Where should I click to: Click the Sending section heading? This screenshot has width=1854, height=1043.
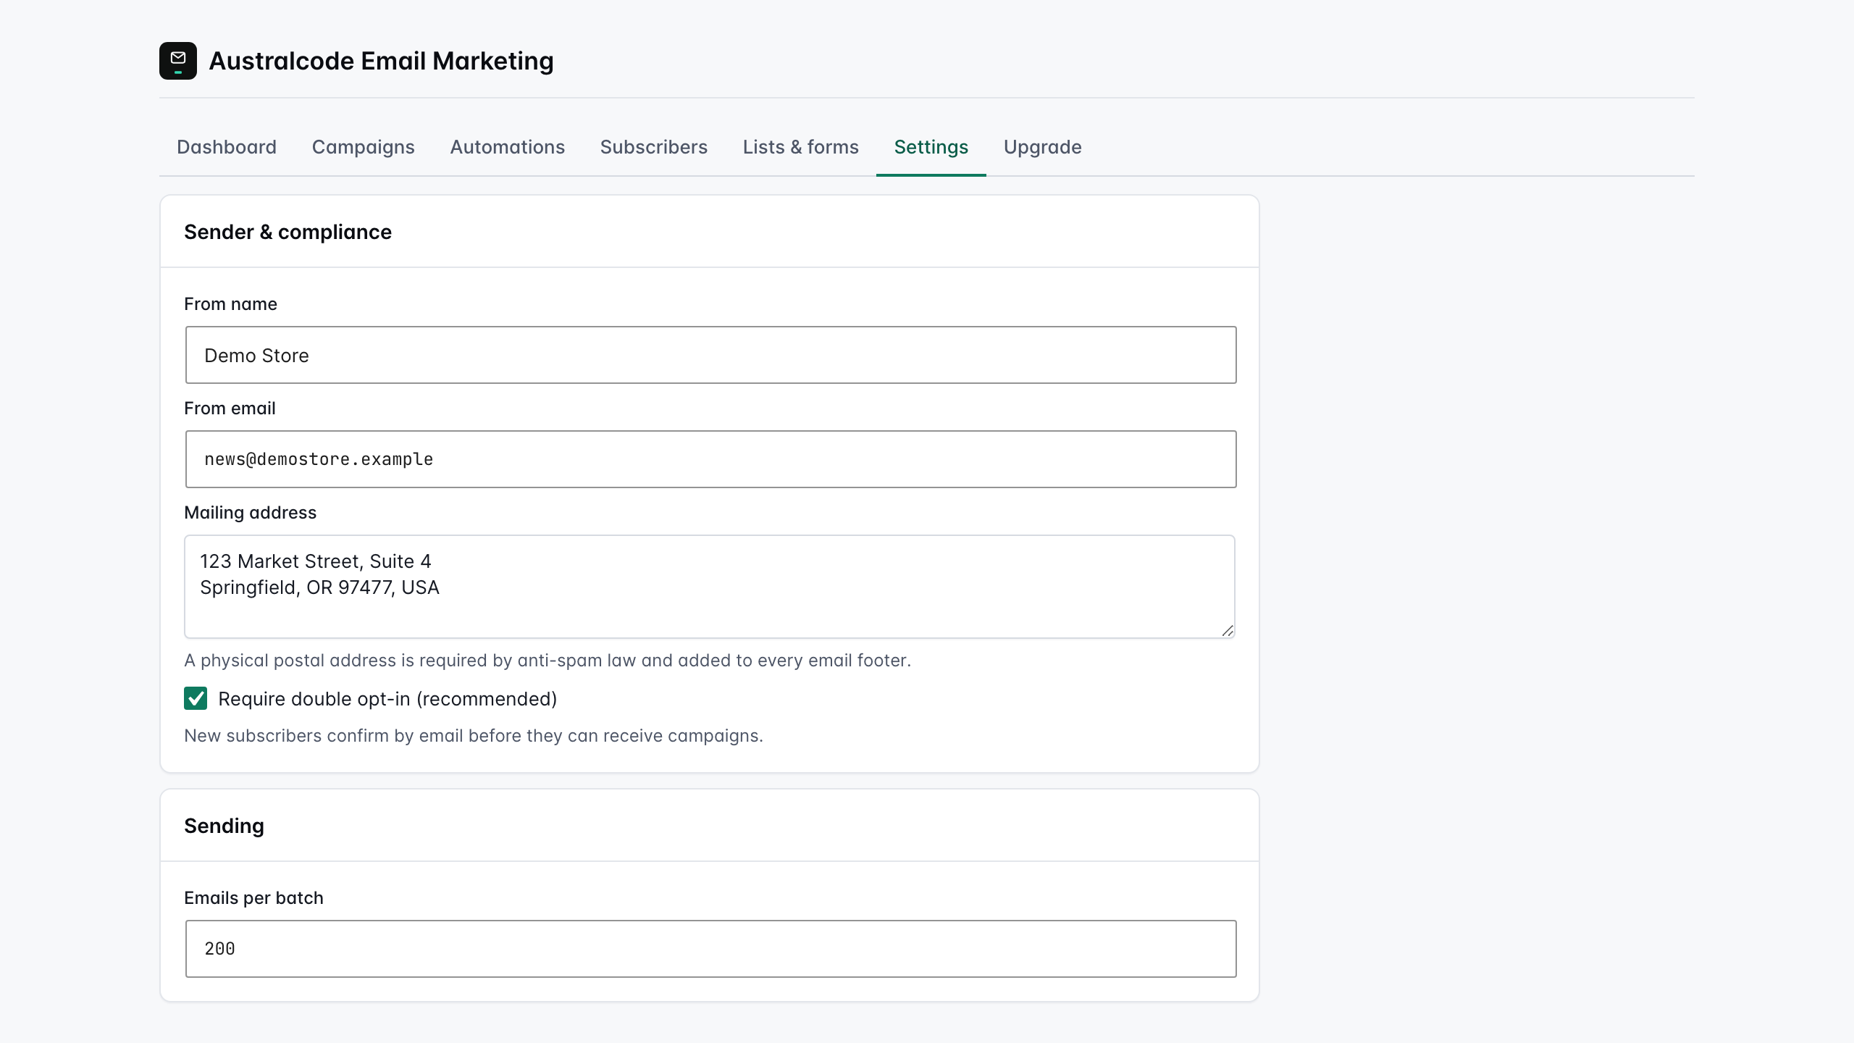tap(225, 826)
